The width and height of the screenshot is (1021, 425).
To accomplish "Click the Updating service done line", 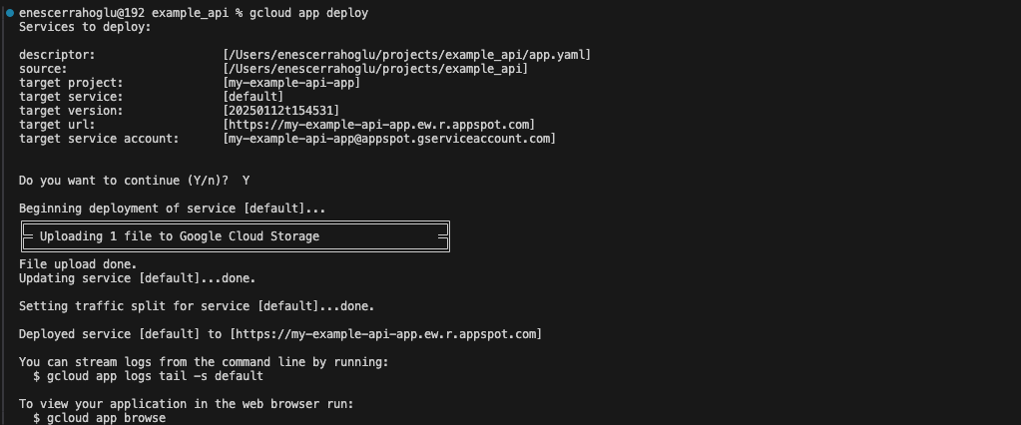I will click(x=138, y=278).
